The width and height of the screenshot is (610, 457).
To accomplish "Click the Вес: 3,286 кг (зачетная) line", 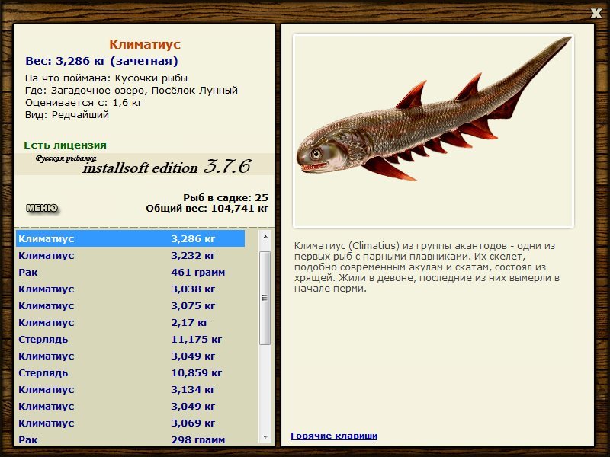I will [x=101, y=61].
